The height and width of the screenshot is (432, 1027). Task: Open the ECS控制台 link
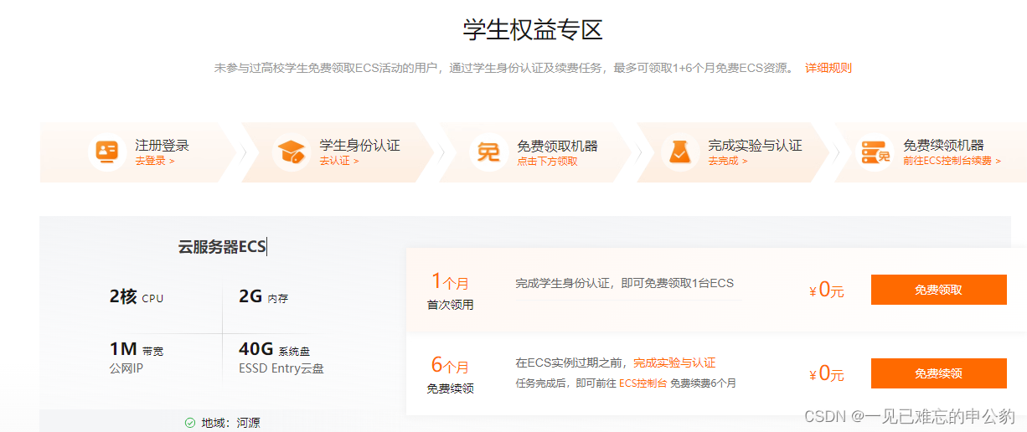643,383
